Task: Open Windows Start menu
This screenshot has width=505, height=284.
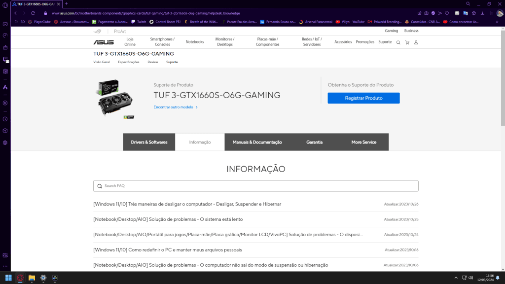Action: click(8, 278)
